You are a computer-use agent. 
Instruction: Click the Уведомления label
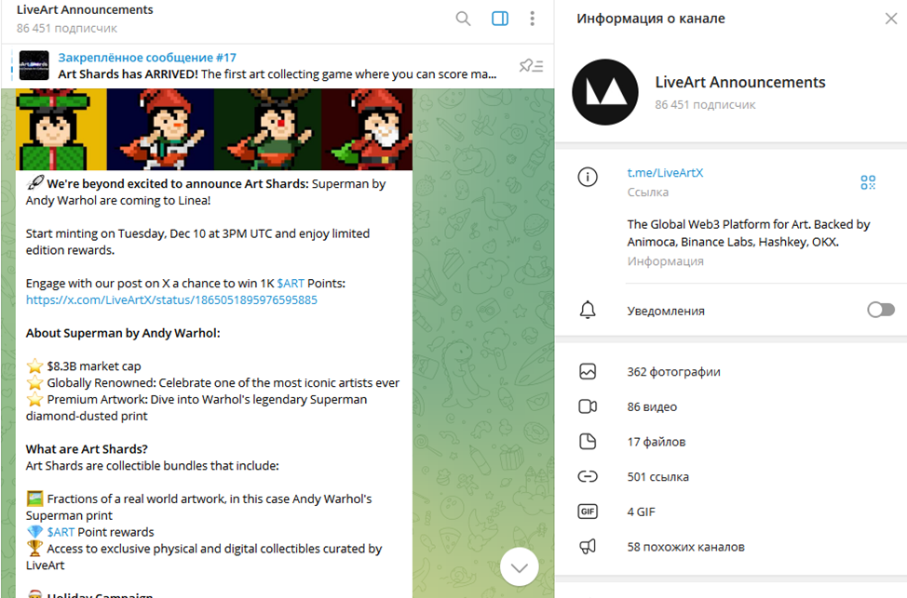(666, 311)
